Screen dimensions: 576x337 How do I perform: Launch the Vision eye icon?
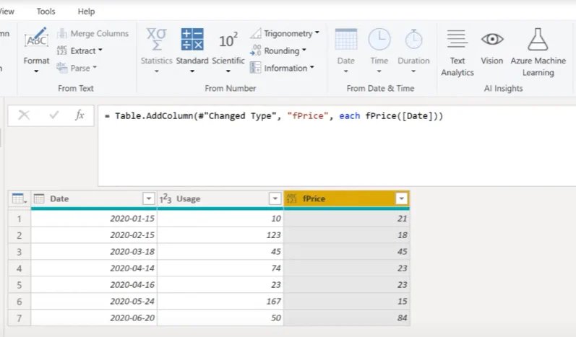[492, 39]
